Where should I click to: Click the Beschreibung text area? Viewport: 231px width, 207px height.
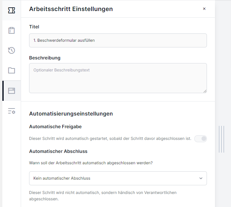pos(118,78)
